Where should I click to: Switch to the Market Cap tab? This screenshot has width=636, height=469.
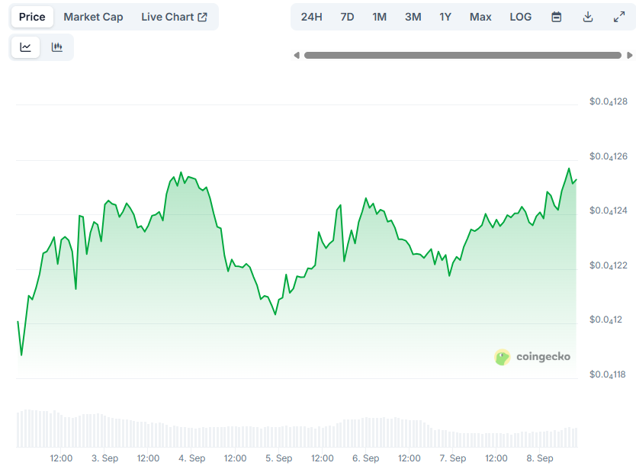tap(93, 16)
